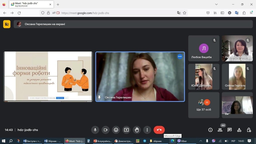Click the presentation slide thumbnail
This screenshot has width=256, height=144.
coord(48,76)
